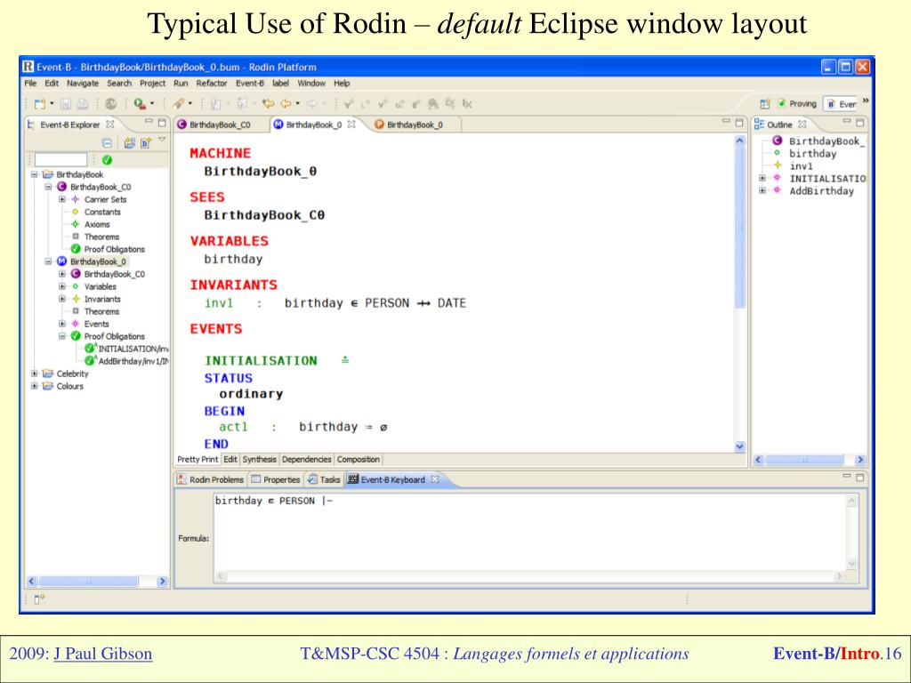Follow the J Paul Gibson link

pos(103,654)
